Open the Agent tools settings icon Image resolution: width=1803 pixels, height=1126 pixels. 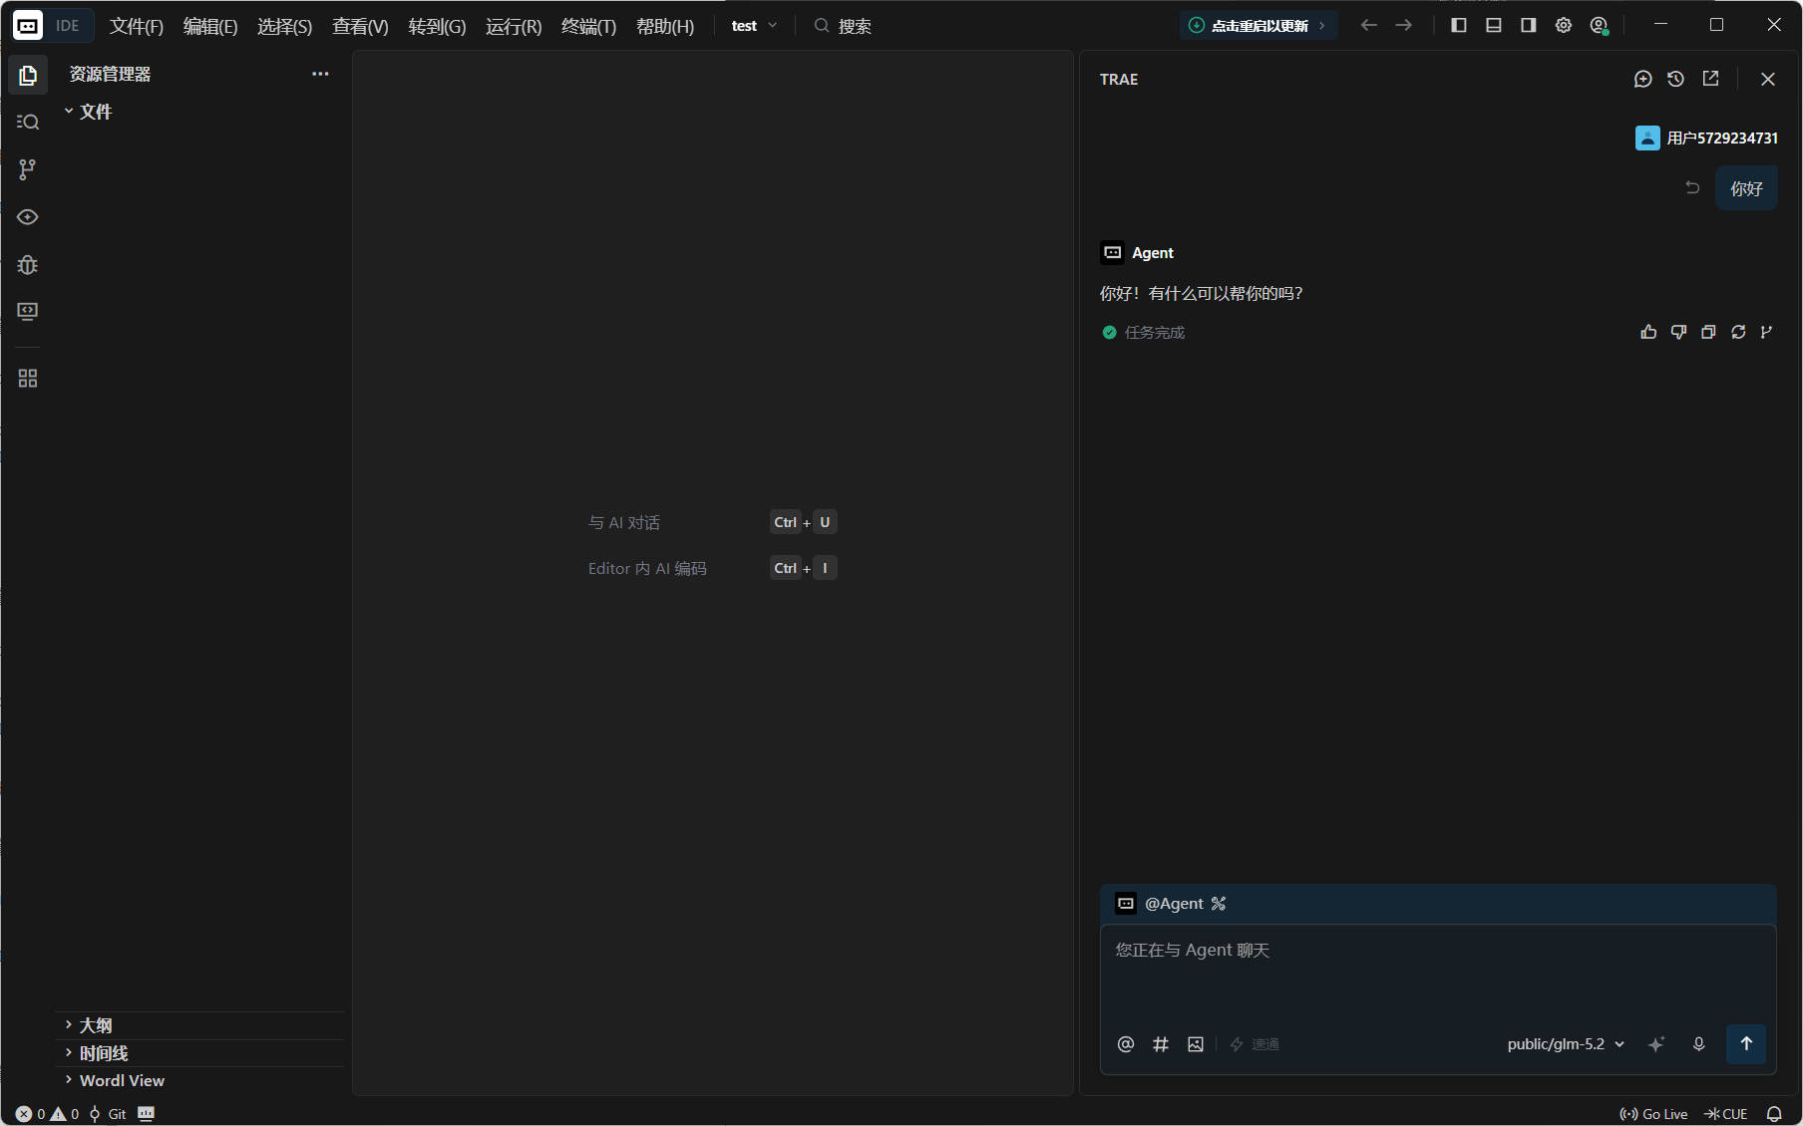(1219, 904)
